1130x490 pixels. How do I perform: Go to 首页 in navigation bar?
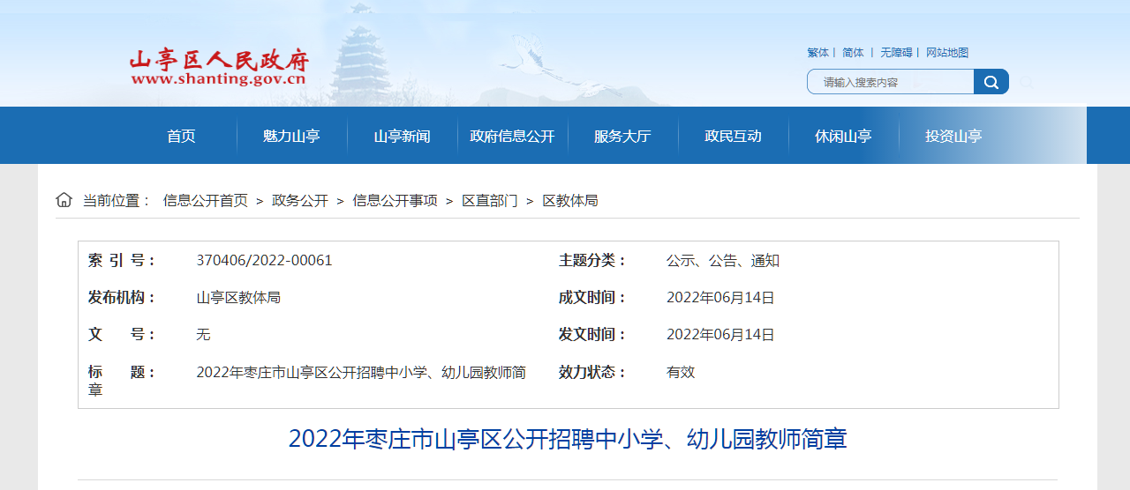click(181, 136)
